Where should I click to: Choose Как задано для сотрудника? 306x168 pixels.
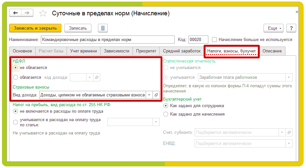[x=166, y=106]
